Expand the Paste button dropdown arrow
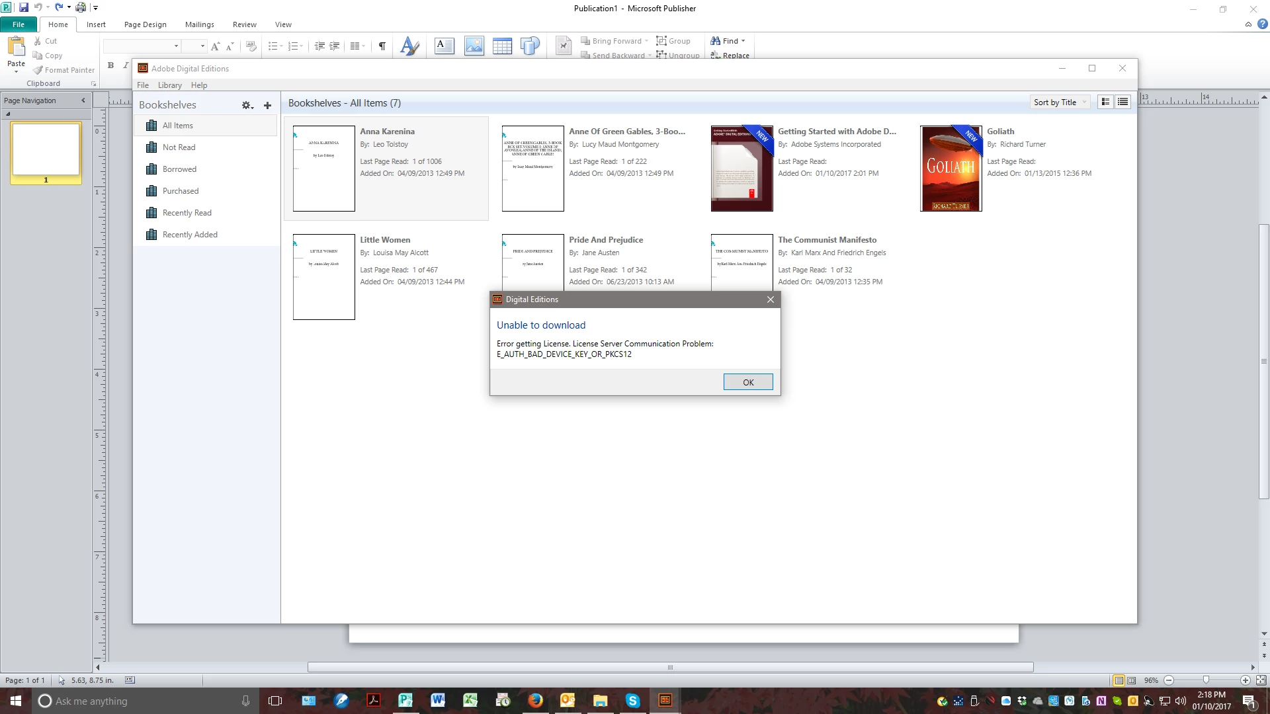Viewport: 1270px width, 714px height. point(16,71)
